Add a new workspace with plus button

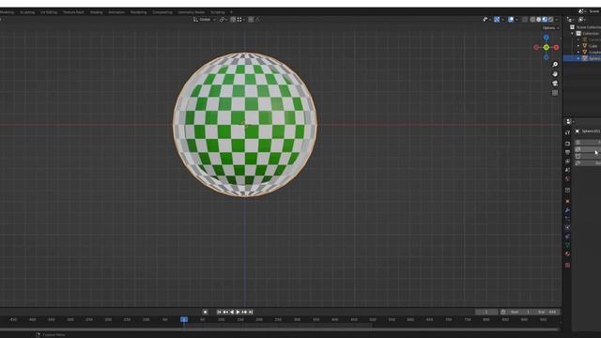(x=231, y=12)
